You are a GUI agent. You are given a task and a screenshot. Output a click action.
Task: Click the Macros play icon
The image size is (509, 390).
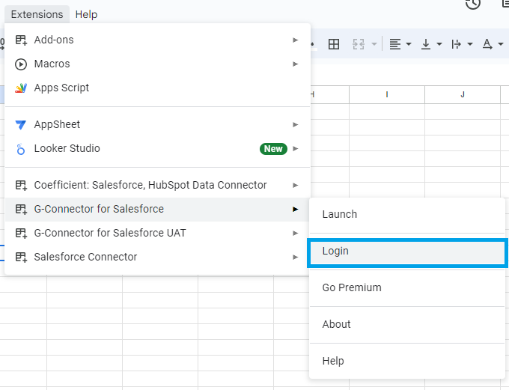click(x=21, y=64)
